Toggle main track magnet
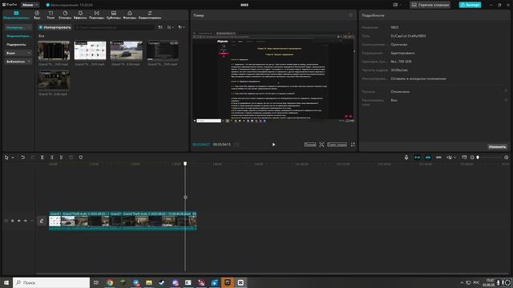This screenshot has width=513, height=288. tap(417, 158)
